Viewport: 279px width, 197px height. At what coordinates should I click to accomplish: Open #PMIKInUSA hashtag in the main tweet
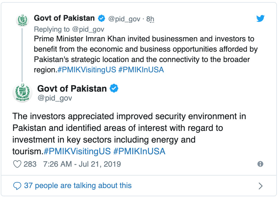[x=139, y=152]
